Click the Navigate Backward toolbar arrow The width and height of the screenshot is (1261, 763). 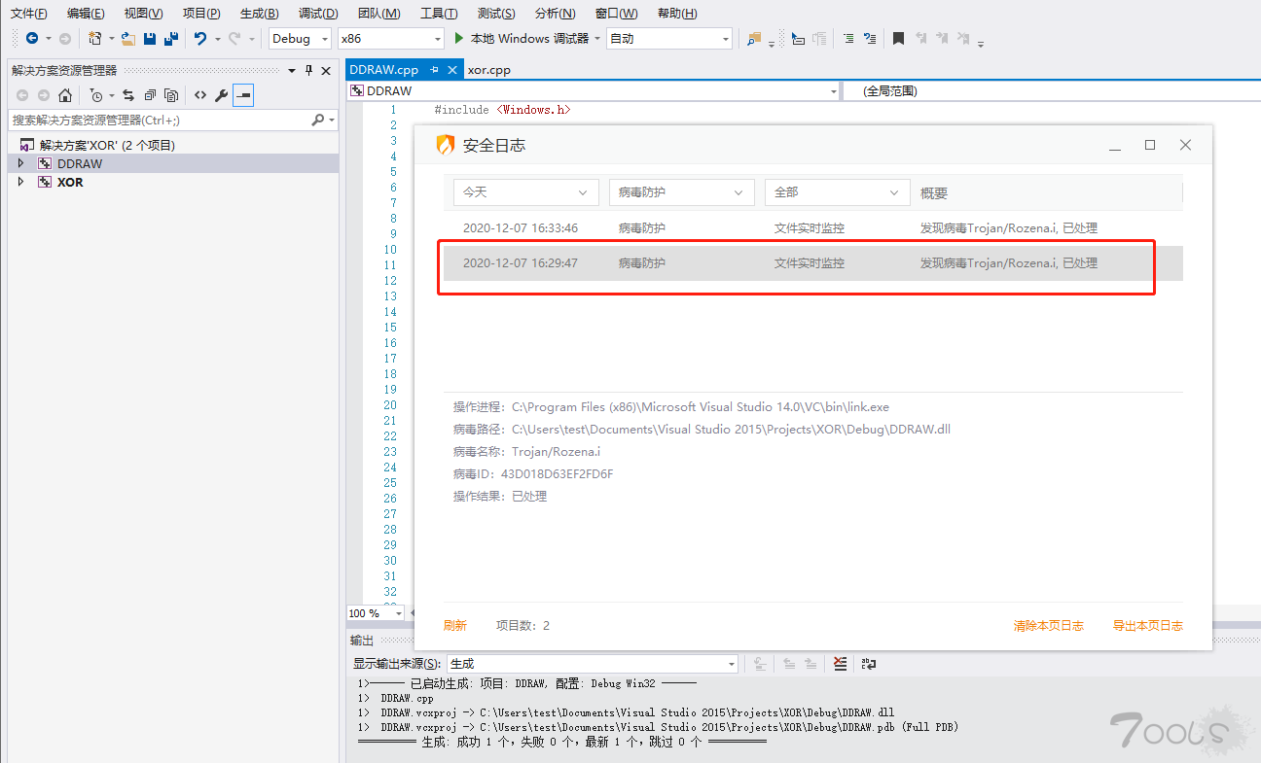pos(32,39)
